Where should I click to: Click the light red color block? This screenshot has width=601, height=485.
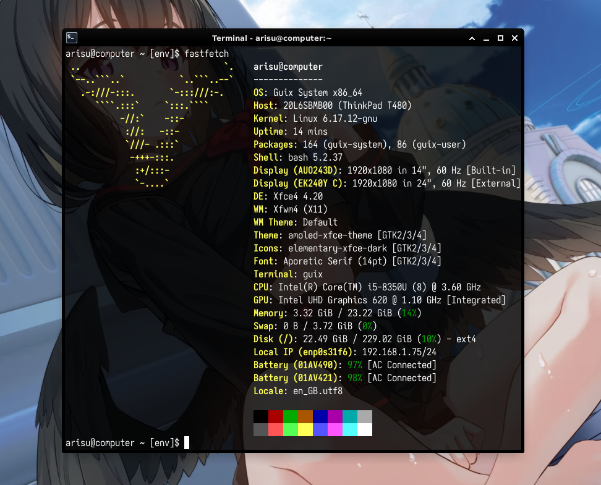(276, 430)
